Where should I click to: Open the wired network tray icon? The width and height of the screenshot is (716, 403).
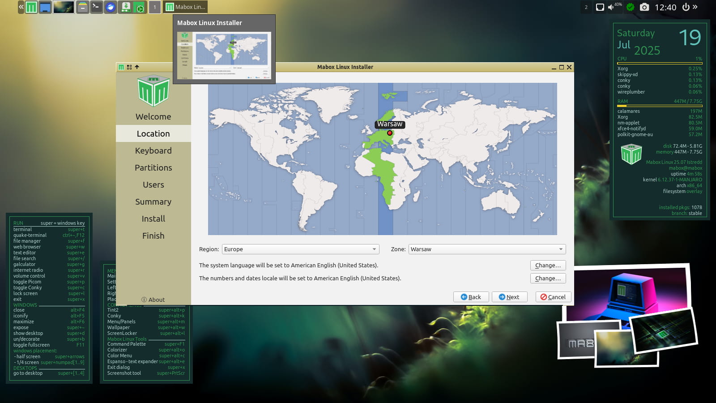click(600, 7)
